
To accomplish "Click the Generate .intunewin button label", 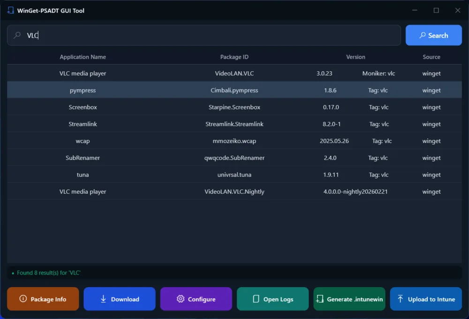I will coord(355,299).
